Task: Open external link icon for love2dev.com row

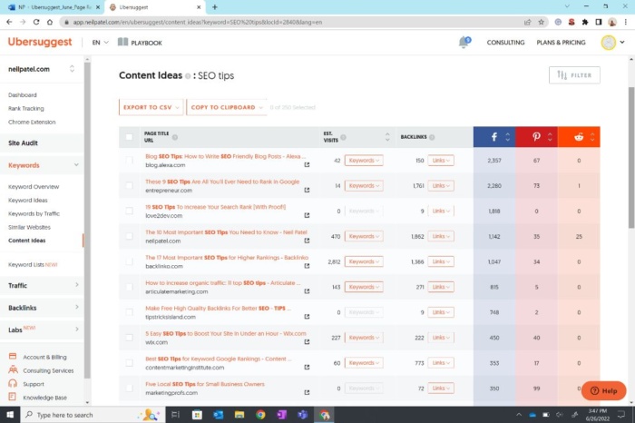Action: click(307, 215)
